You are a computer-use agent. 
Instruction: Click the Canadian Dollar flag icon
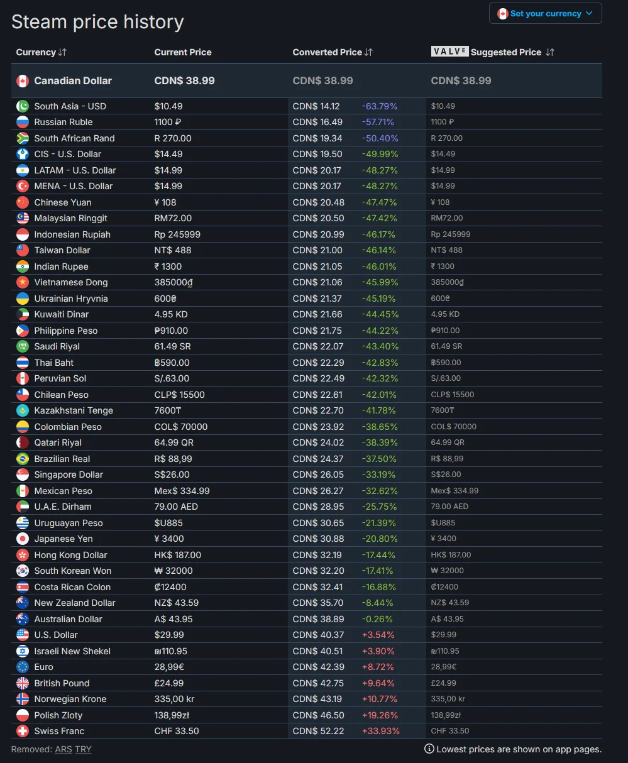tap(23, 80)
